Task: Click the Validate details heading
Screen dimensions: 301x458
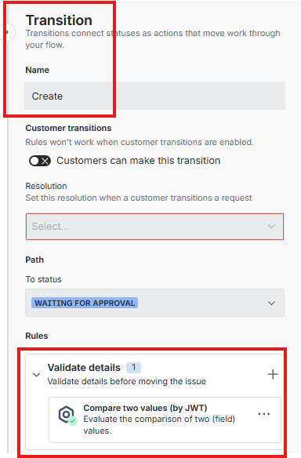Action: pos(84,368)
